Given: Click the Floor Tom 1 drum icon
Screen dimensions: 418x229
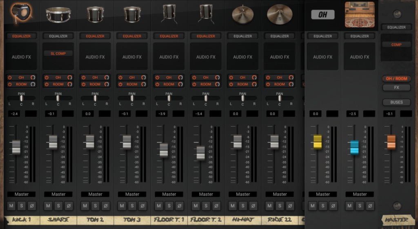Looking at the screenshot, I should point(169,14).
